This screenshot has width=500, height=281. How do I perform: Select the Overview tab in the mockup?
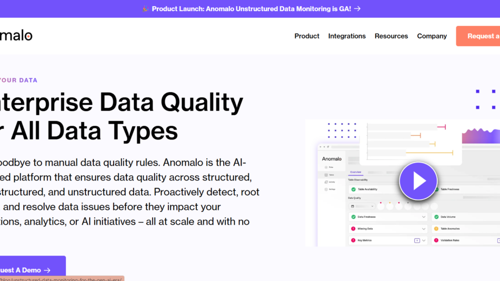point(356,172)
